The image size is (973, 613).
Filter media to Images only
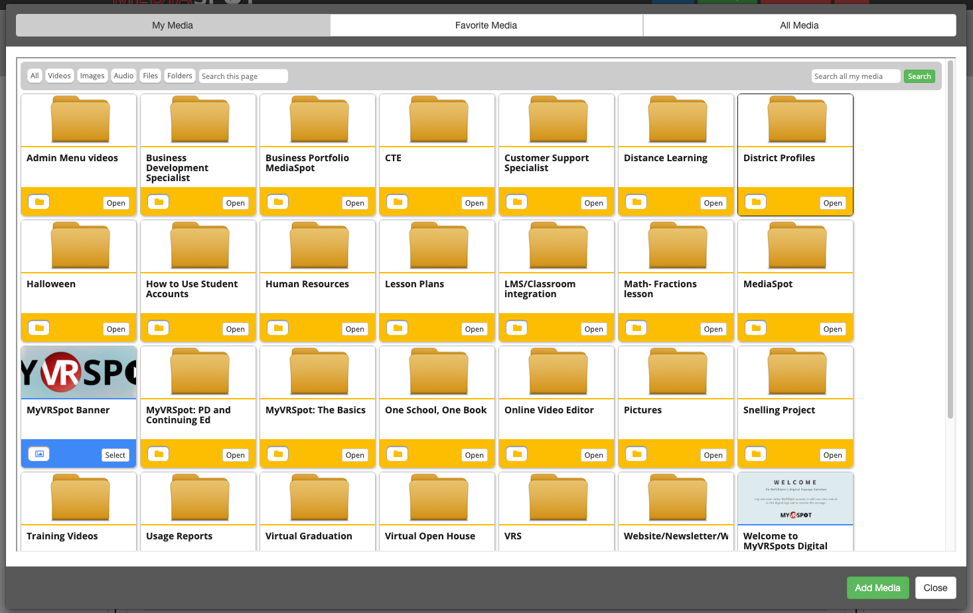[92, 76]
